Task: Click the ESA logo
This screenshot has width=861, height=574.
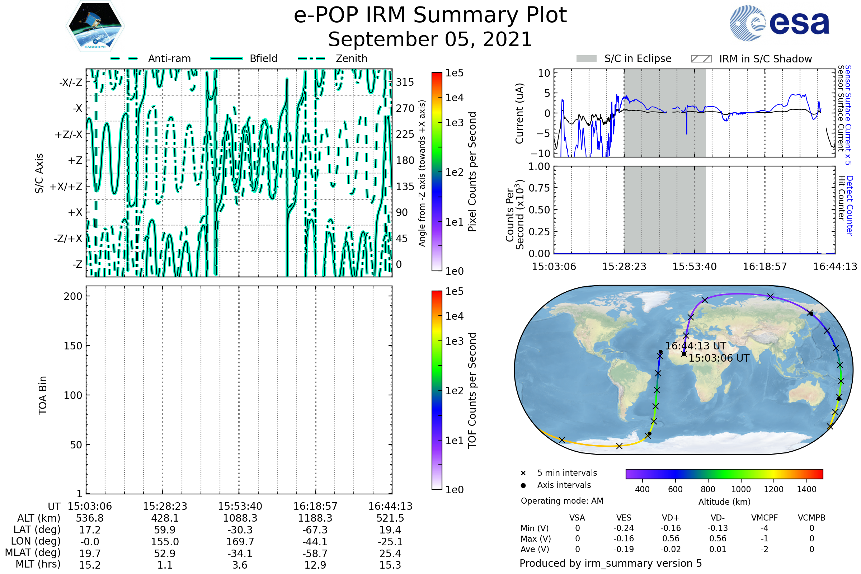Action: click(779, 23)
